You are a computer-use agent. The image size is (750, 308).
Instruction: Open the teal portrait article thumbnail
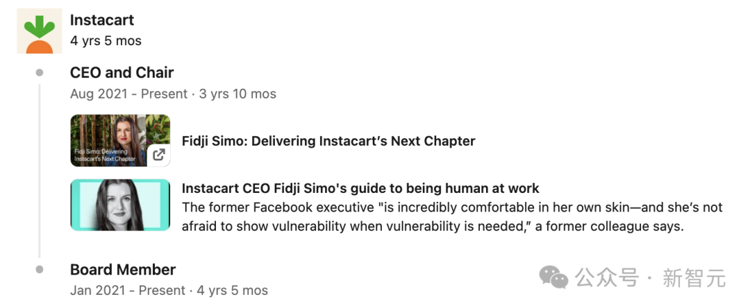coord(120,205)
